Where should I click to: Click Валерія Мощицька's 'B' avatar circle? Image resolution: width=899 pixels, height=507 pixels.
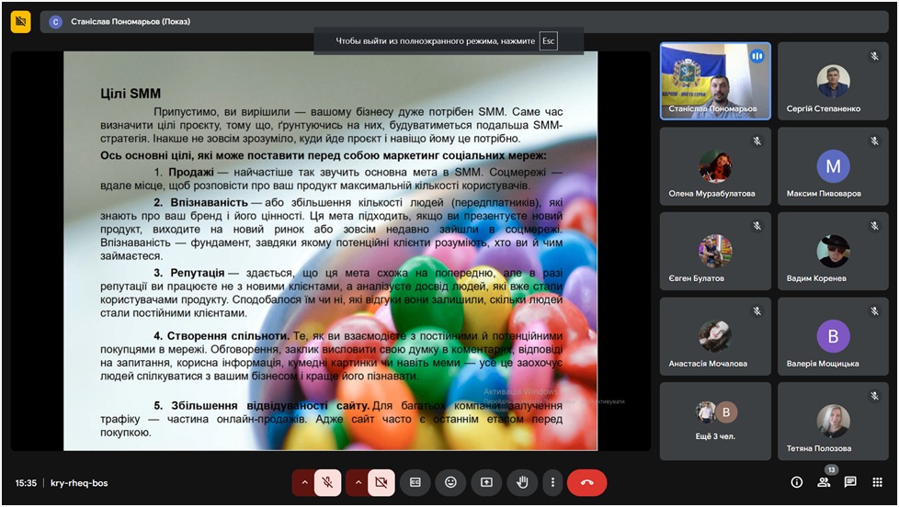(x=833, y=336)
